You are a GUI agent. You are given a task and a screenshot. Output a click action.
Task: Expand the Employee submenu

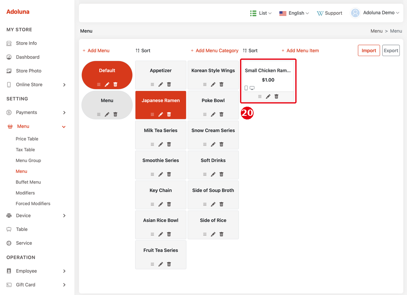coord(64,271)
